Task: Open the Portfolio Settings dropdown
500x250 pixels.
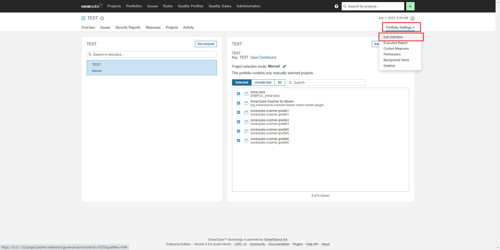Action: (x=400, y=27)
